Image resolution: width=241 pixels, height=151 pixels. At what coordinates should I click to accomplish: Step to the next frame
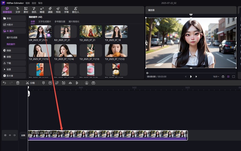point(196,77)
